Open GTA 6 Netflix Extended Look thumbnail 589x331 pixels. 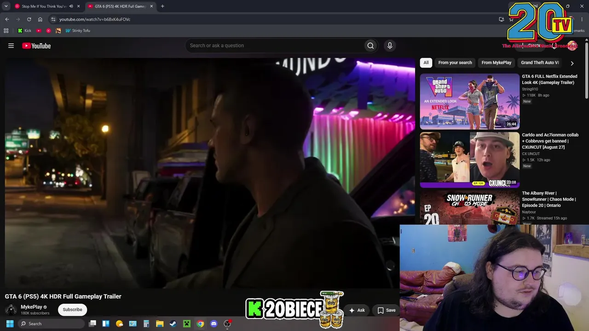[x=469, y=101]
